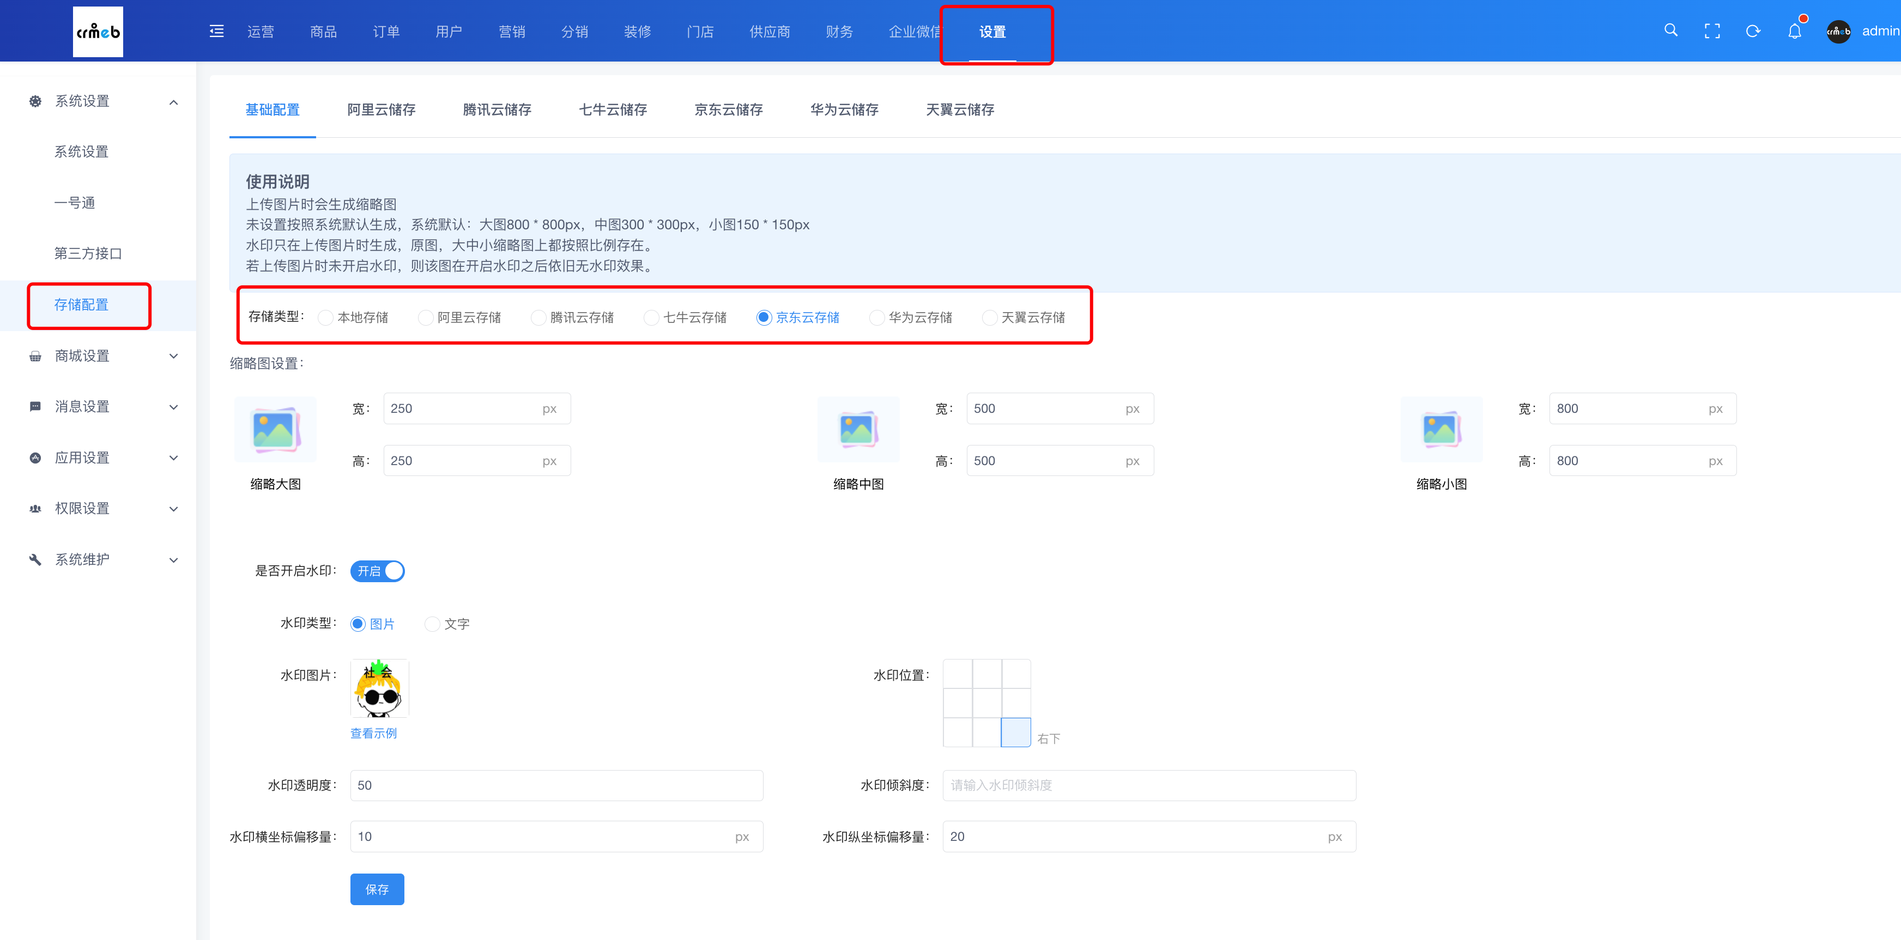
Task: Switch to the 阿里云储存 tab
Action: tap(381, 109)
